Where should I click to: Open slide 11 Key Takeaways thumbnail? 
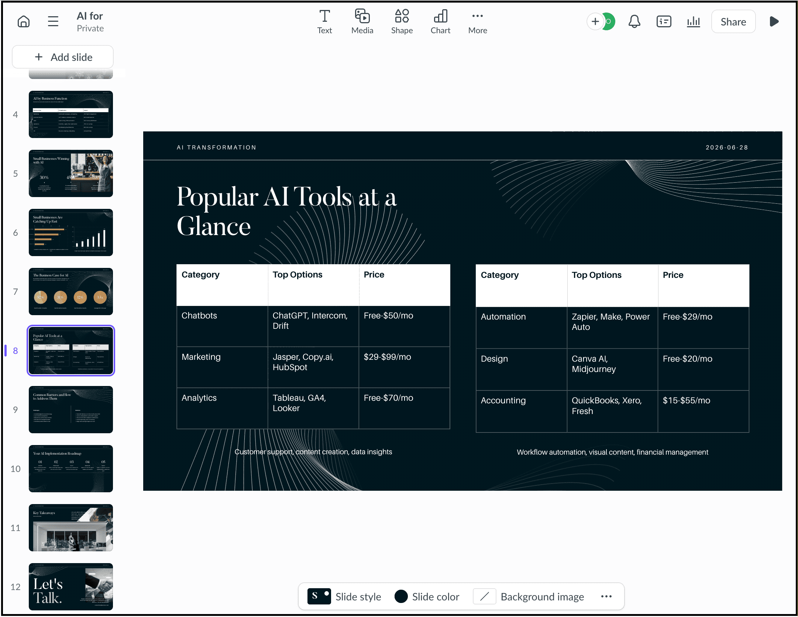click(x=71, y=528)
